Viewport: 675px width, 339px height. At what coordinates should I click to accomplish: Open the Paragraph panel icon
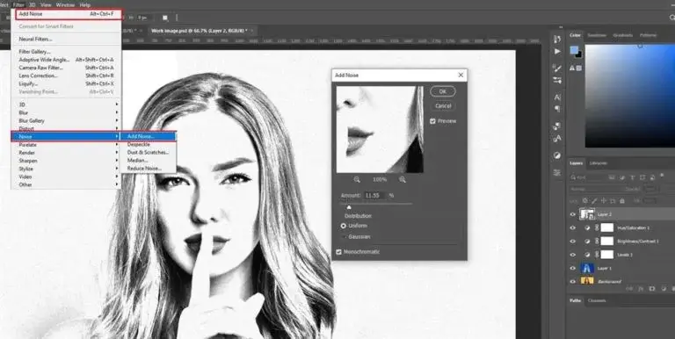557,109
